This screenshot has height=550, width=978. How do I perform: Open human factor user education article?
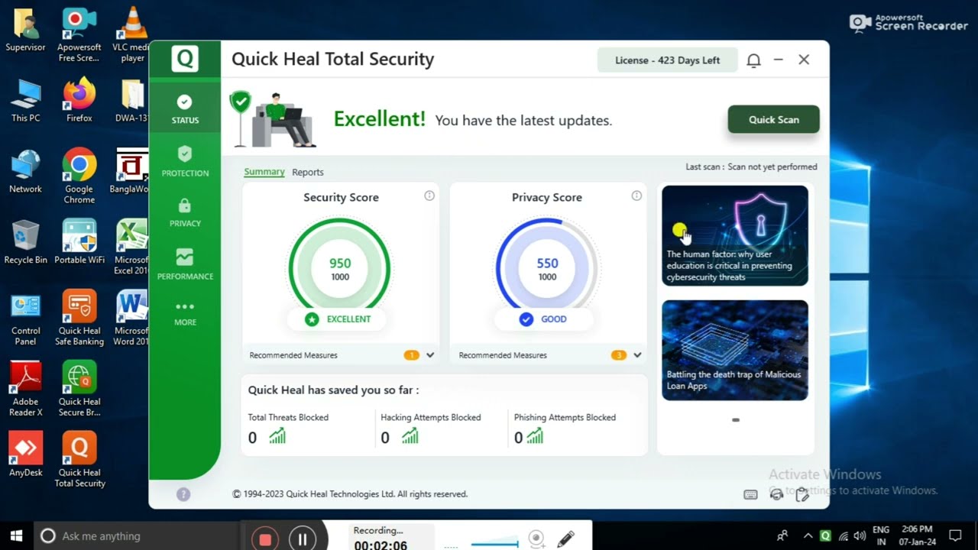735,235
